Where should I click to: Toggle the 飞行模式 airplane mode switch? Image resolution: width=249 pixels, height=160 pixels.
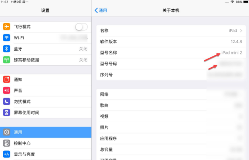coord(81,27)
